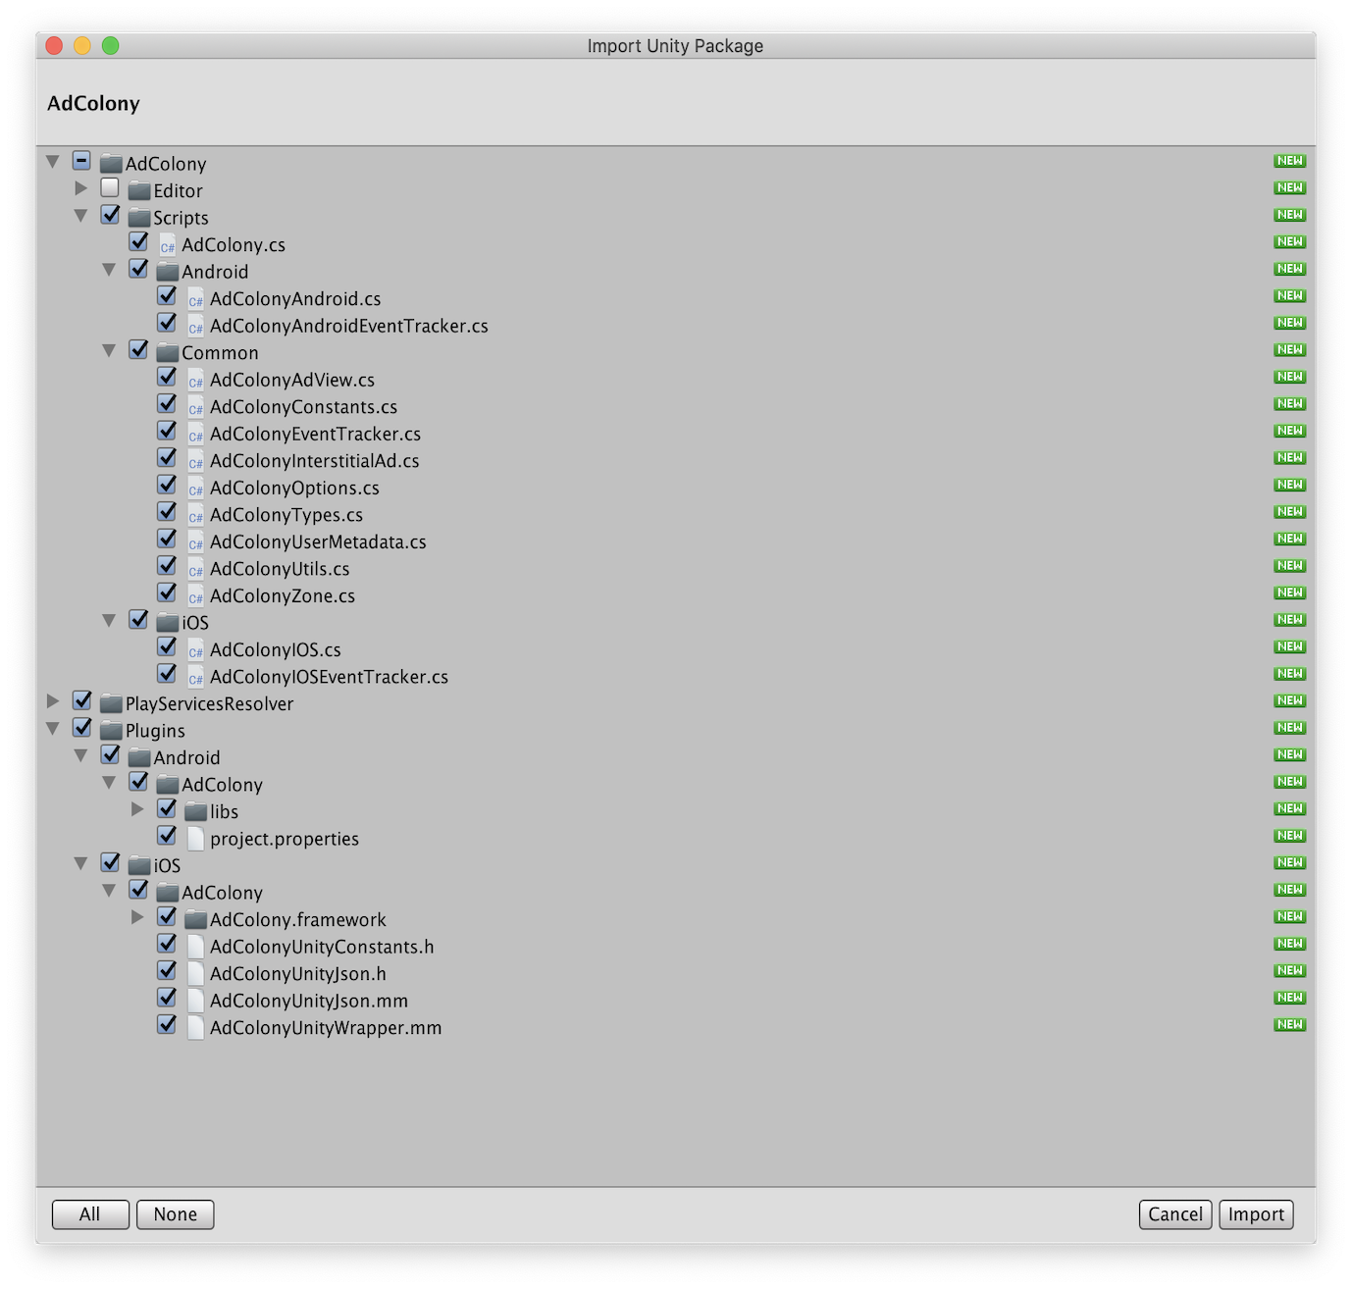Viewport: 1352px width, 1289px height.
Task: Uncheck the PlayServicesResolver checkbox
Action: (81, 699)
